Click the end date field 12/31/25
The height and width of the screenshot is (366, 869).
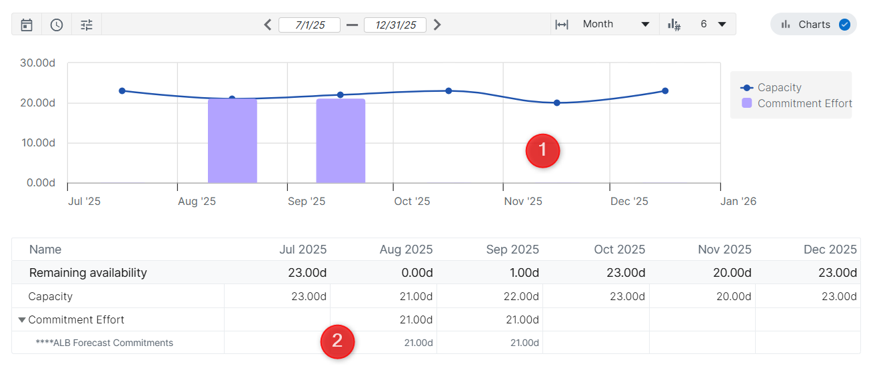pos(395,25)
